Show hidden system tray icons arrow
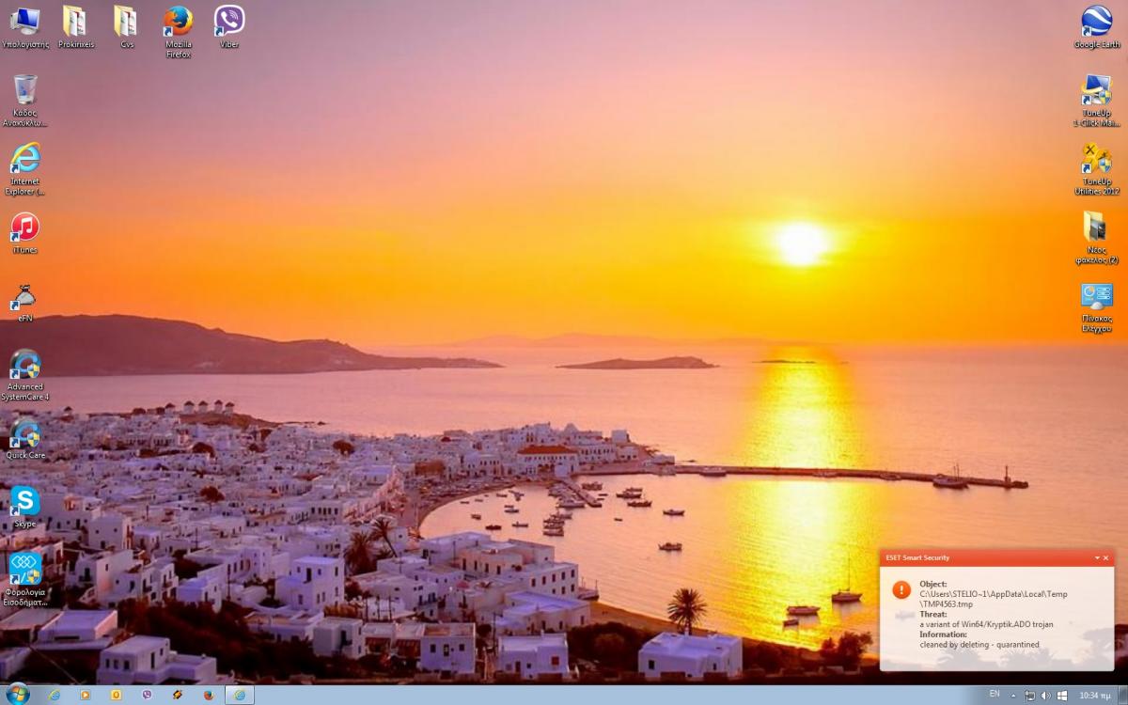Screen dimensions: 1128x705 click(1013, 696)
